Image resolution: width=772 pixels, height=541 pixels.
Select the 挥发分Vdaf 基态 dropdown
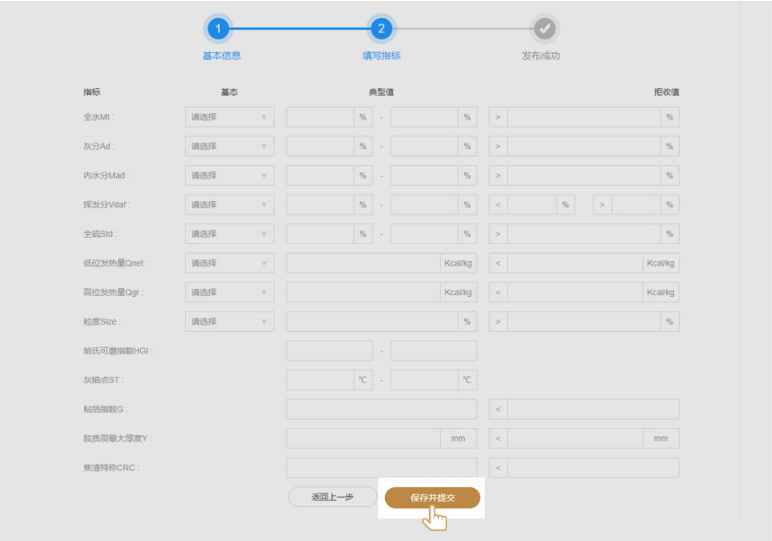(229, 205)
